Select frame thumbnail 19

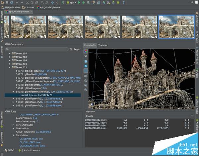139,27
